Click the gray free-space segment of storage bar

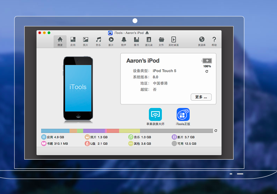(x=177, y=131)
